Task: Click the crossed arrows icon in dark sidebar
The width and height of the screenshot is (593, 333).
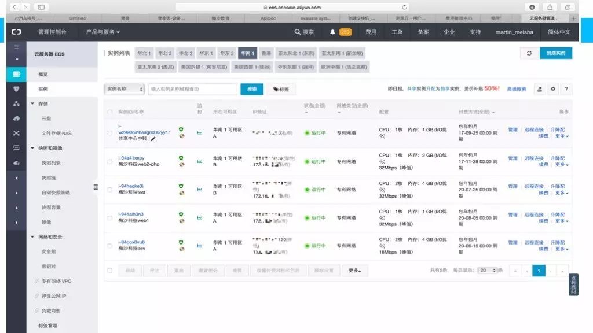Action: pyautogui.click(x=16, y=134)
